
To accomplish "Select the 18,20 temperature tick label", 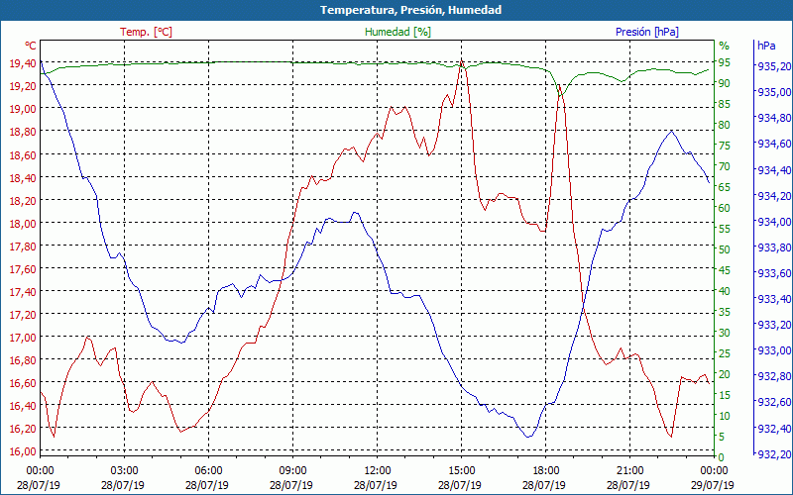I will tap(23, 201).
